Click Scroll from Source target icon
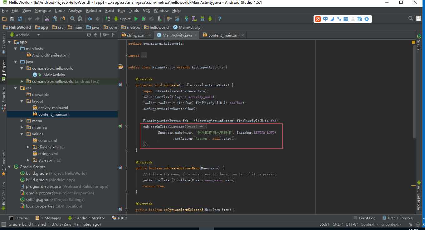Image resolution: width=425 pixels, height=230 pixels. click(x=89, y=35)
